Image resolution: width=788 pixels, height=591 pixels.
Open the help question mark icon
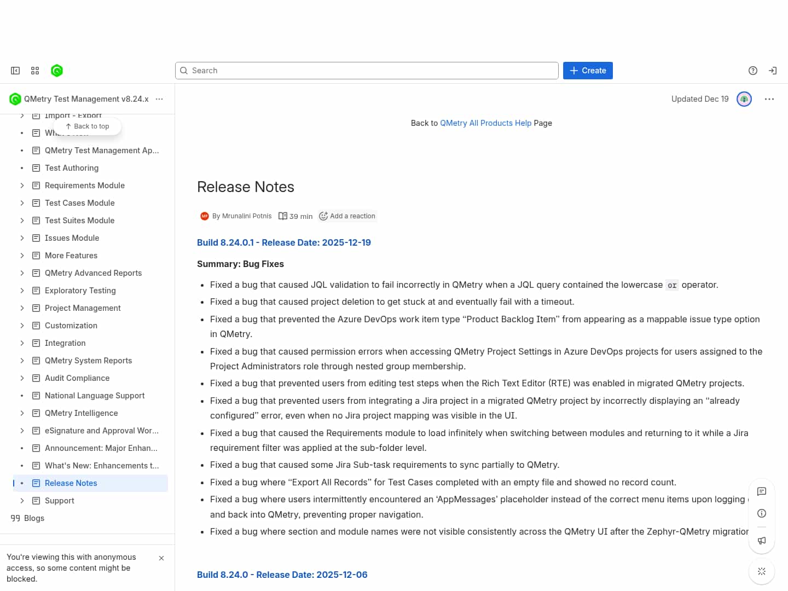(753, 71)
